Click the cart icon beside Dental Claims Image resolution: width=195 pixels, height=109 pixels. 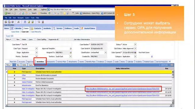82,28
